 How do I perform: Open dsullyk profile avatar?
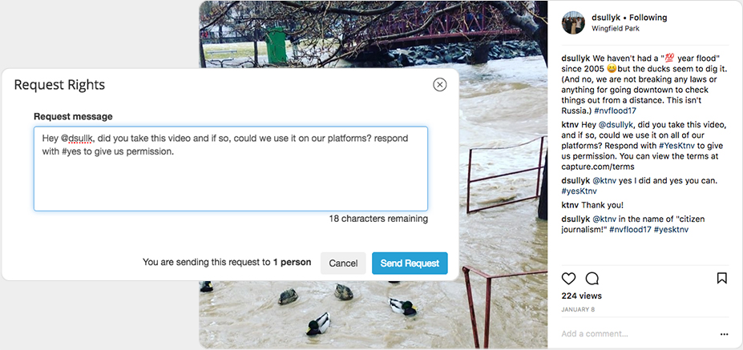click(x=573, y=22)
